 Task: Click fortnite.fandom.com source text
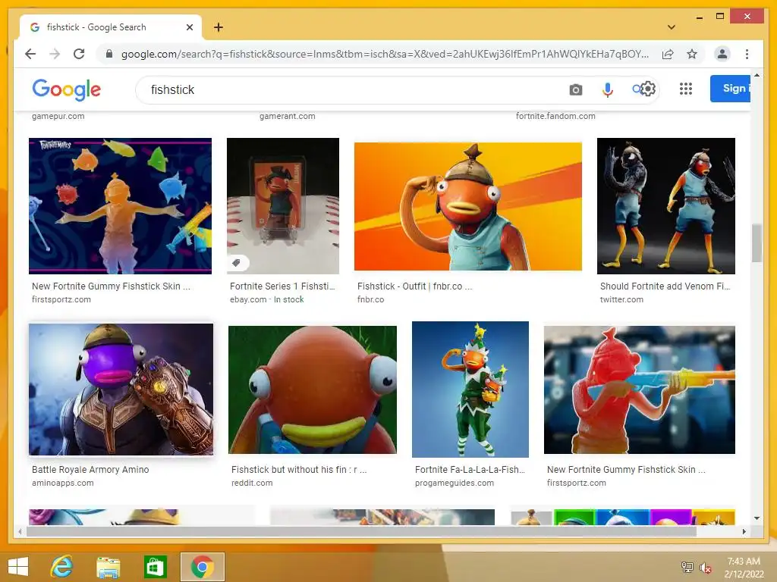click(x=555, y=116)
